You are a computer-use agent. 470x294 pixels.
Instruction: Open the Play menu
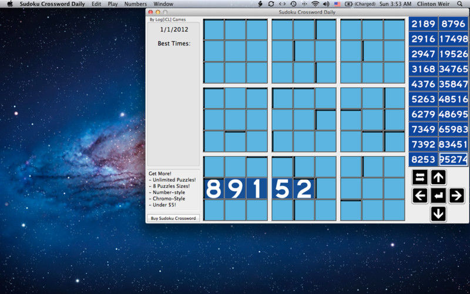pos(113,4)
